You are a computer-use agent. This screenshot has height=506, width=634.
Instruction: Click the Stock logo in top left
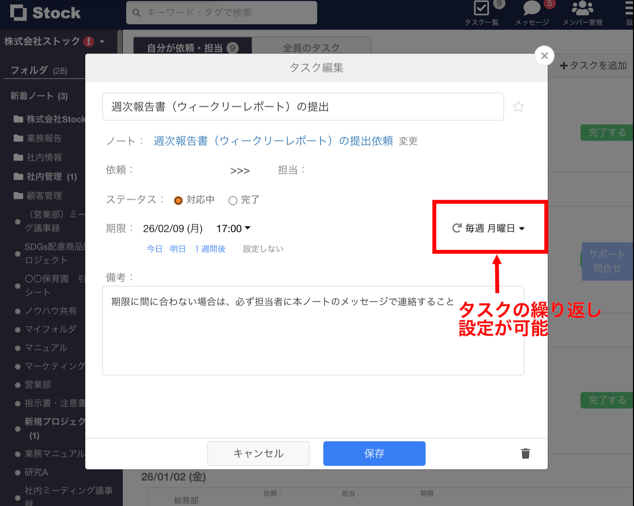tap(45, 13)
